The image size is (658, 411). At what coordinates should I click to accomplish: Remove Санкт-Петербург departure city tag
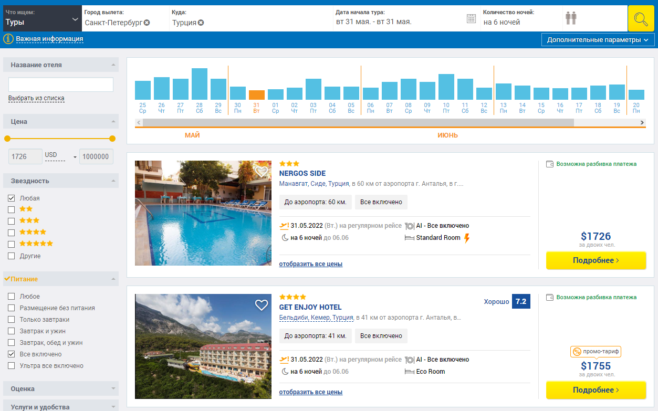147,23
